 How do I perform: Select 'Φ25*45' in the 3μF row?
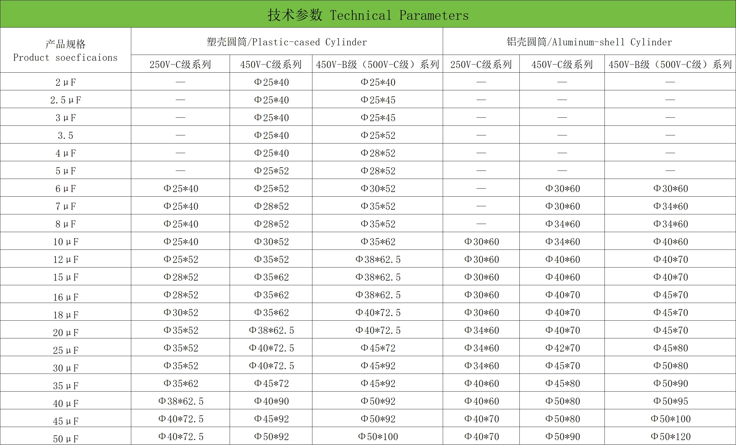[378, 117]
